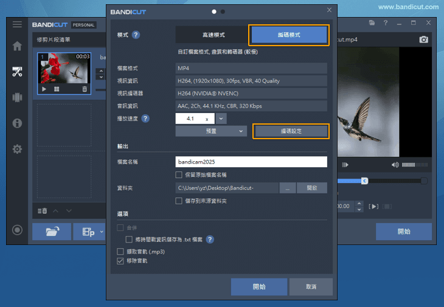
Task: Adjust the volume level bar
Action: coord(415,165)
